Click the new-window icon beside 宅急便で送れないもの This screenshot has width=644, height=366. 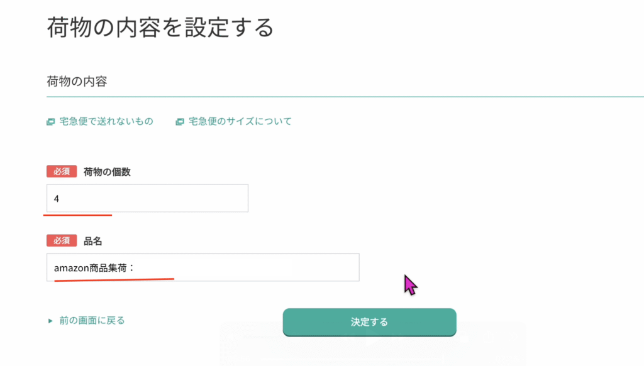click(50, 122)
